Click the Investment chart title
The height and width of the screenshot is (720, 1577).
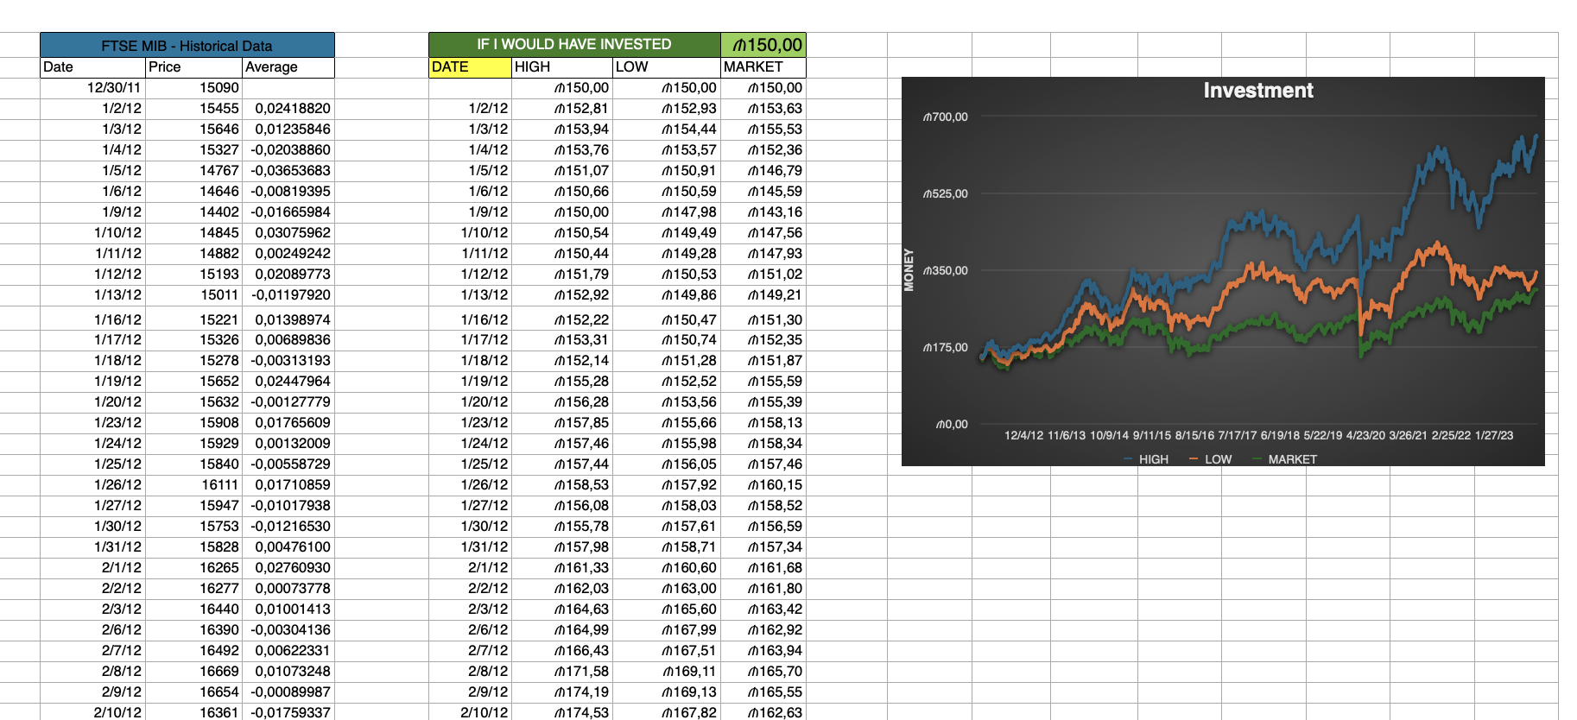tap(1257, 91)
